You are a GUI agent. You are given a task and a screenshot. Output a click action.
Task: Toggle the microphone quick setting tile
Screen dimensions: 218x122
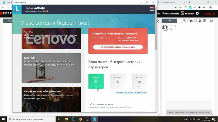tap(96, 81)
